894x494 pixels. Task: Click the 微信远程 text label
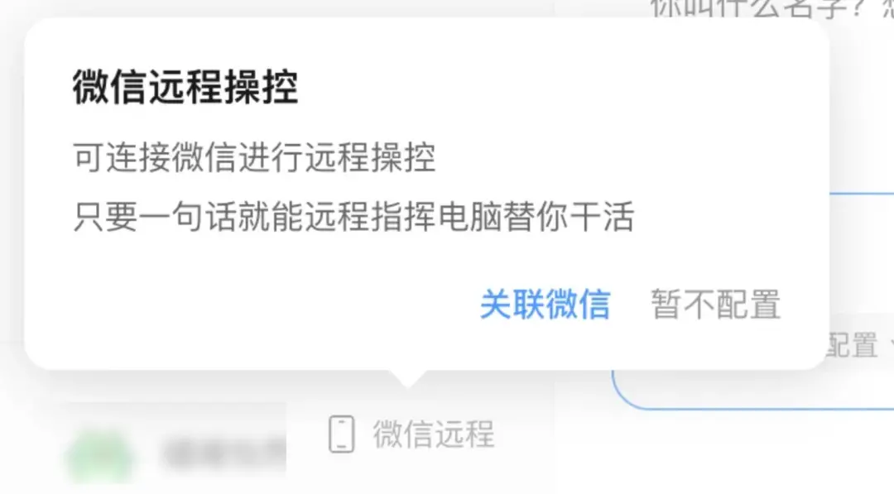433,434
